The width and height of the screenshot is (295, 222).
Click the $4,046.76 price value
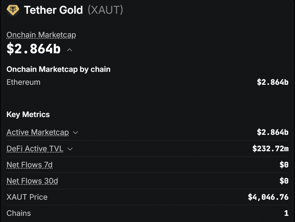tap(268, 197)
